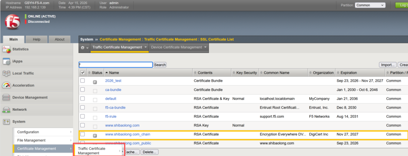Open Statistics section icon
The width and height of the screenshot is (408, 156).
(6, 49)
